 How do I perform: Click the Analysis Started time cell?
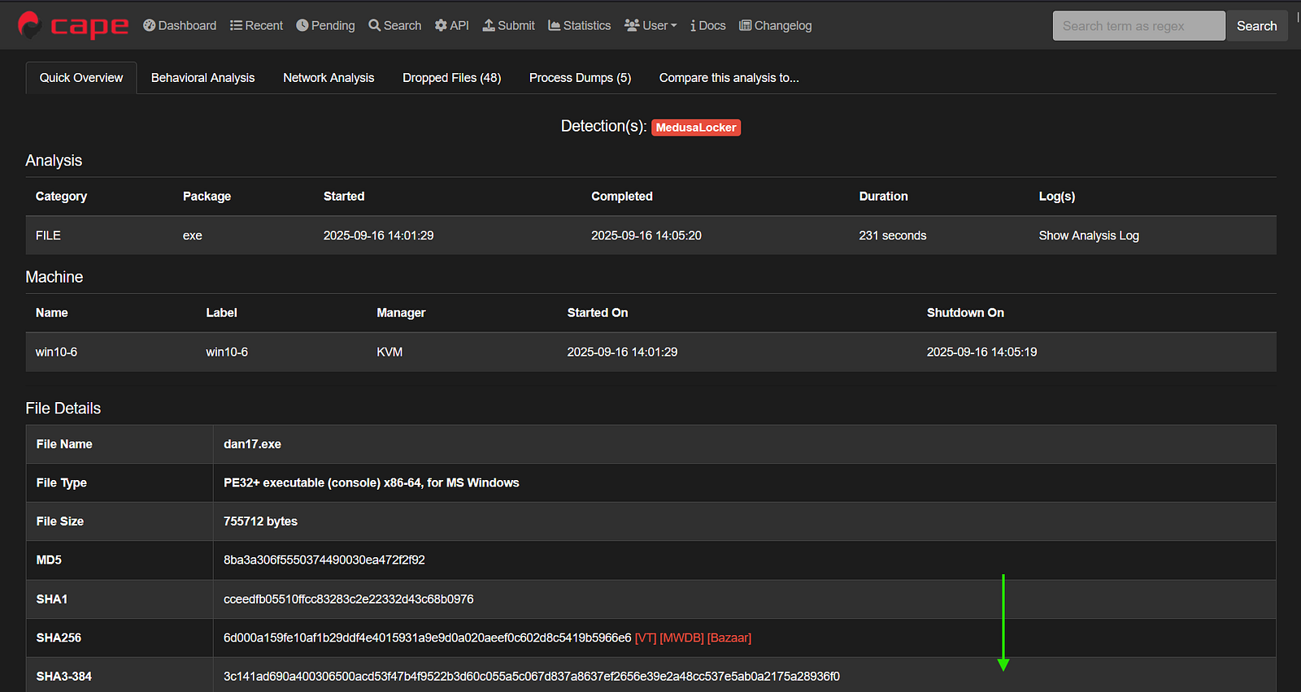pos(379,236)
